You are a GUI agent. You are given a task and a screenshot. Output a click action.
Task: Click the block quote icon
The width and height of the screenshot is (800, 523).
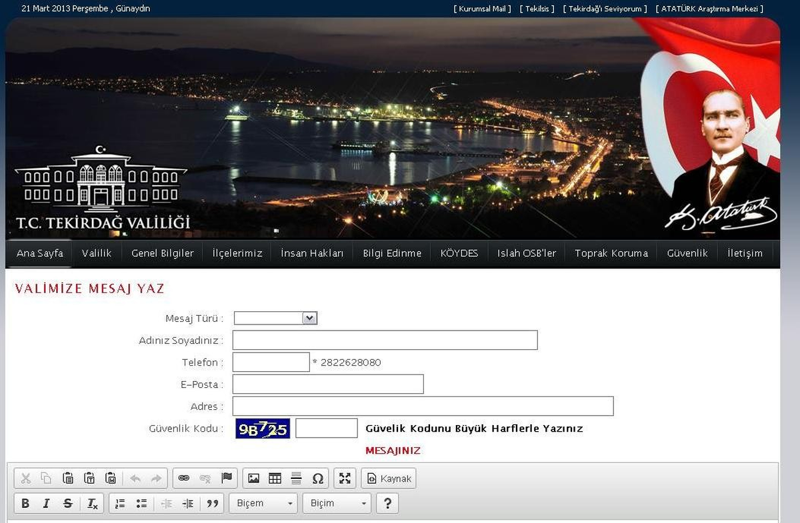pyautogui.click(x=212, y=503)
